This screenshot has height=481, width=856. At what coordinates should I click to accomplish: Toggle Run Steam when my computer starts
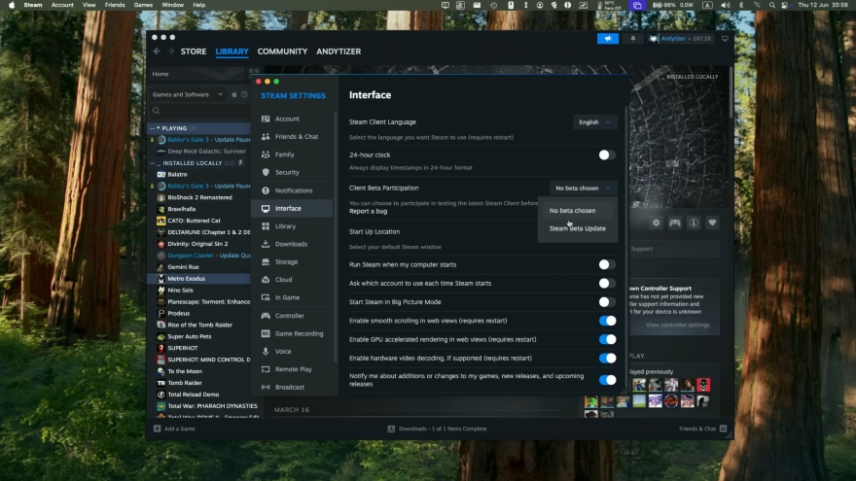point(607,264)
